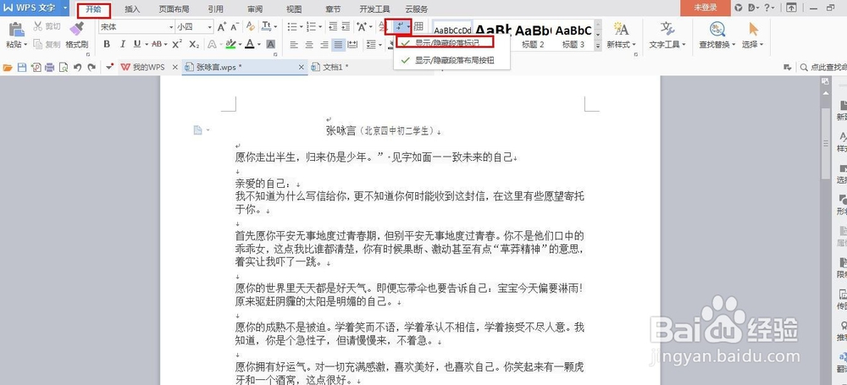Image resolution: width=847 pixels, height=385 pixels.
Task: Toggle character shading A
Action: tap(271, 44)
